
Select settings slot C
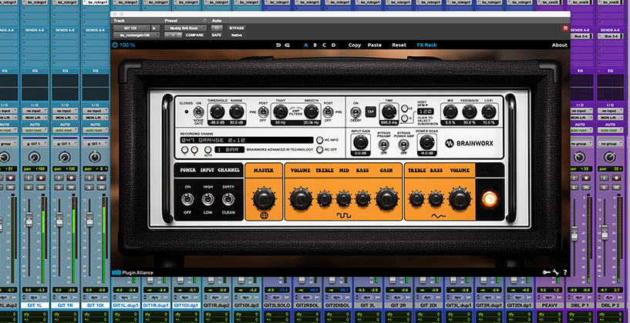(x=324, y=45)
